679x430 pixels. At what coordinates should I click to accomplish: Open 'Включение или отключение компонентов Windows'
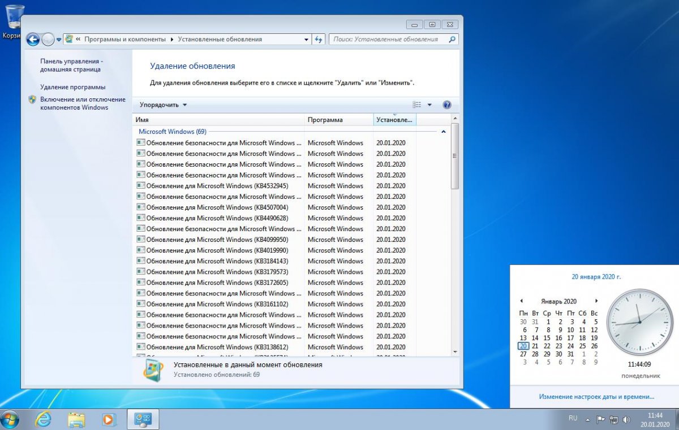coord(83,103)
